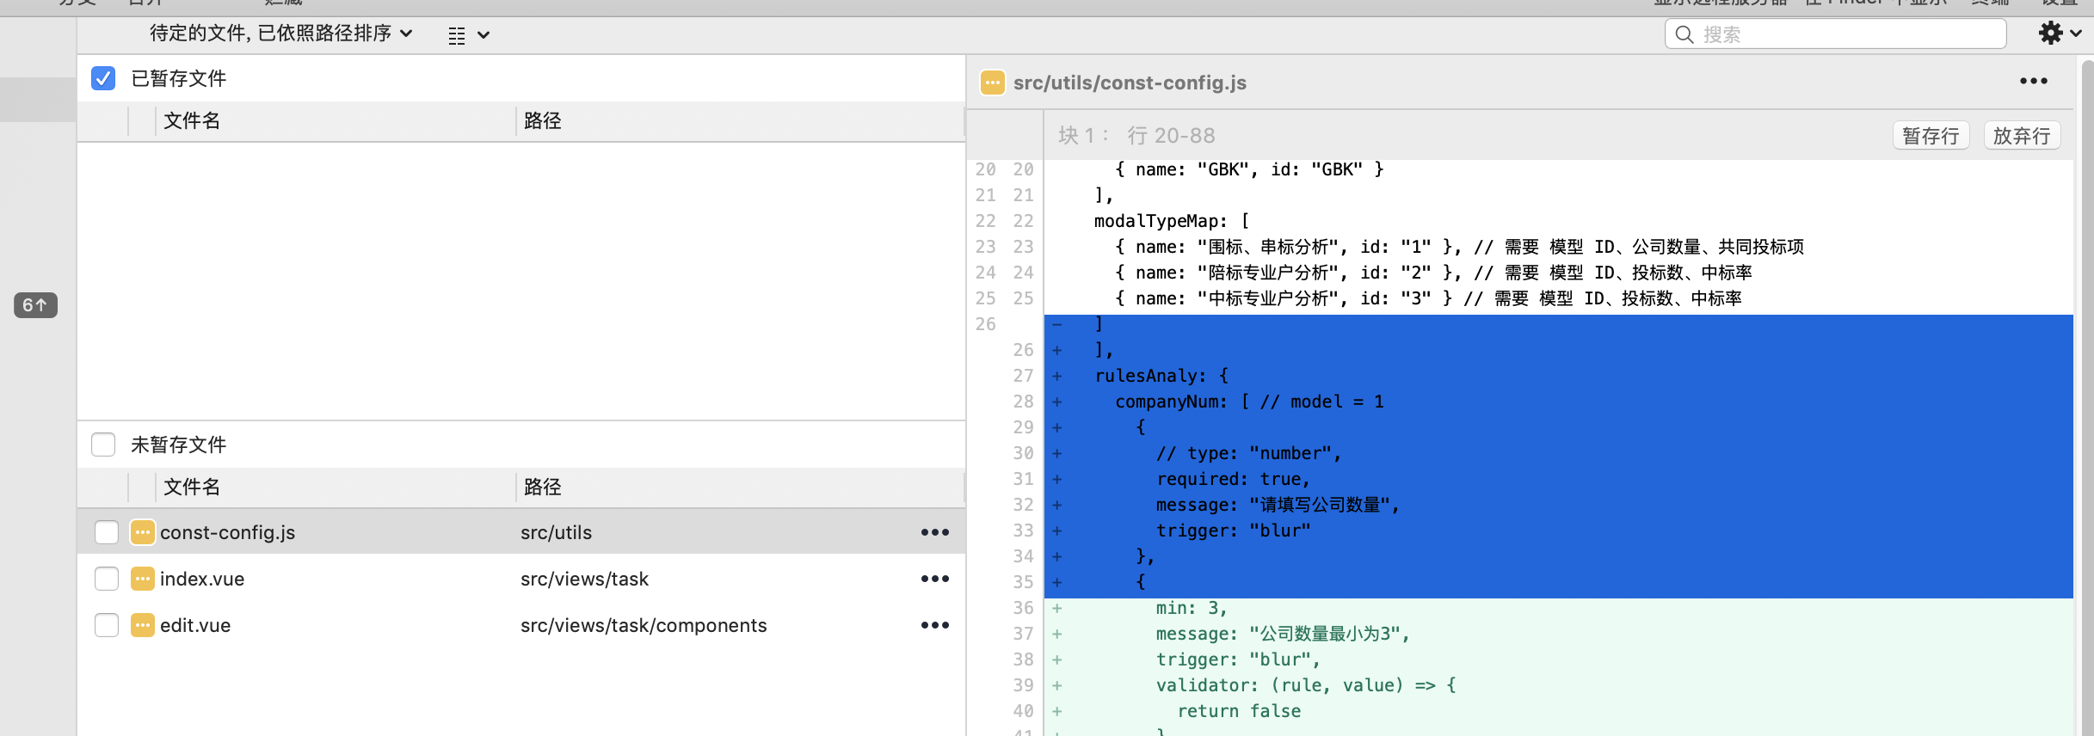Select const-config.js file name
Image resolution: width=2094 pixels, height=736 pixels.
[227, 532]
